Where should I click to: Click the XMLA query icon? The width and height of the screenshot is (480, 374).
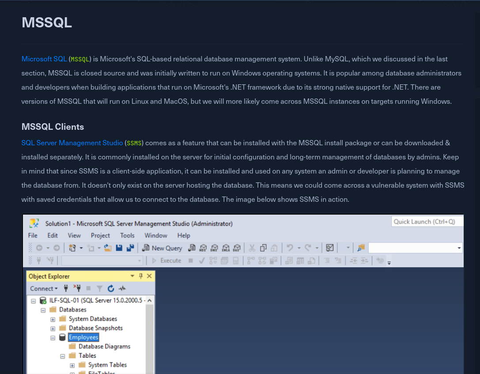pyautogui.click(x=226, y=248)
